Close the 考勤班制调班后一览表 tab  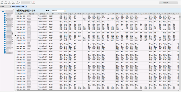tap(26, 7)
